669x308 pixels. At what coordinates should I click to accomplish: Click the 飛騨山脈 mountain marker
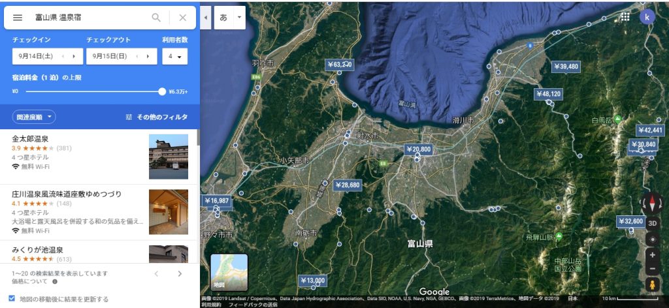click(559, 236)
